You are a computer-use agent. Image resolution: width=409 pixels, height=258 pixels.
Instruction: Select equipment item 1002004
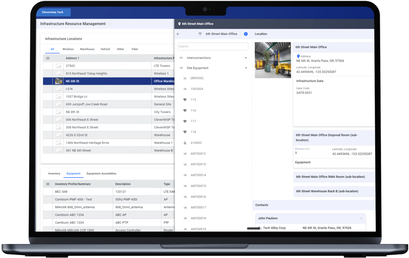[x=197, y=89]
